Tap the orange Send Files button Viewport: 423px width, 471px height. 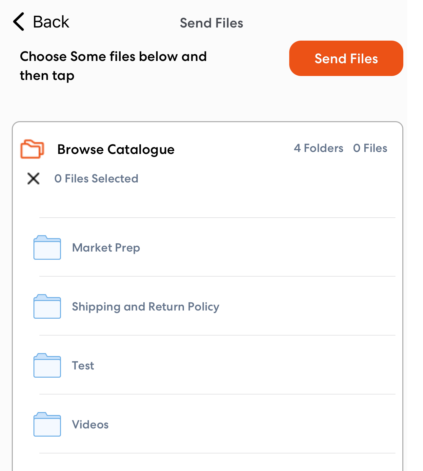tap(346, 58)
